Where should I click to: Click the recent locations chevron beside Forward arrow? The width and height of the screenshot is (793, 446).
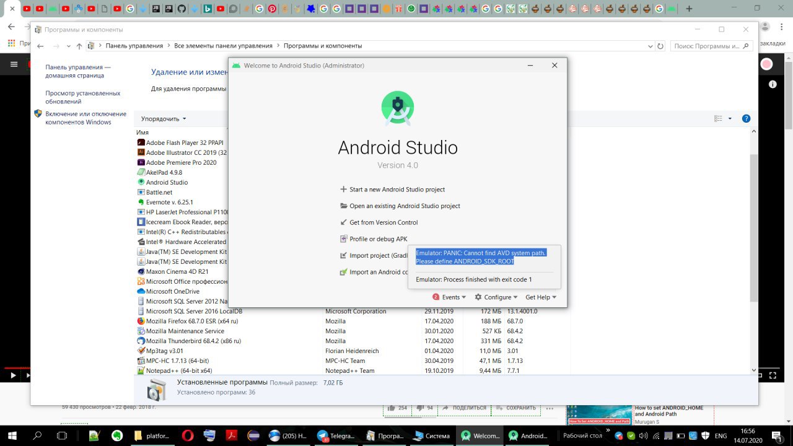point(68,46)
